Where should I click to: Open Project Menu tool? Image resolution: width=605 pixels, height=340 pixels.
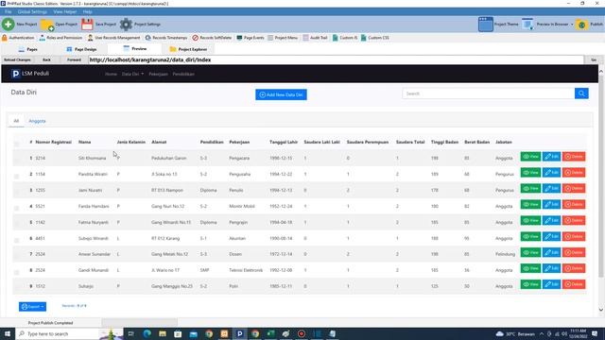283,38
